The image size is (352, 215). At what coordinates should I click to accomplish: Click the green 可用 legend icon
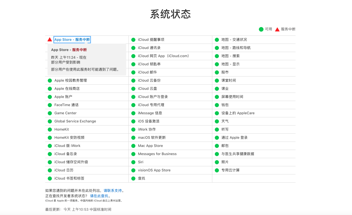click(x=261, y=29)
